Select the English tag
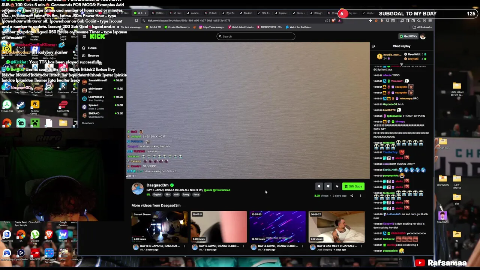 [157, 195]
